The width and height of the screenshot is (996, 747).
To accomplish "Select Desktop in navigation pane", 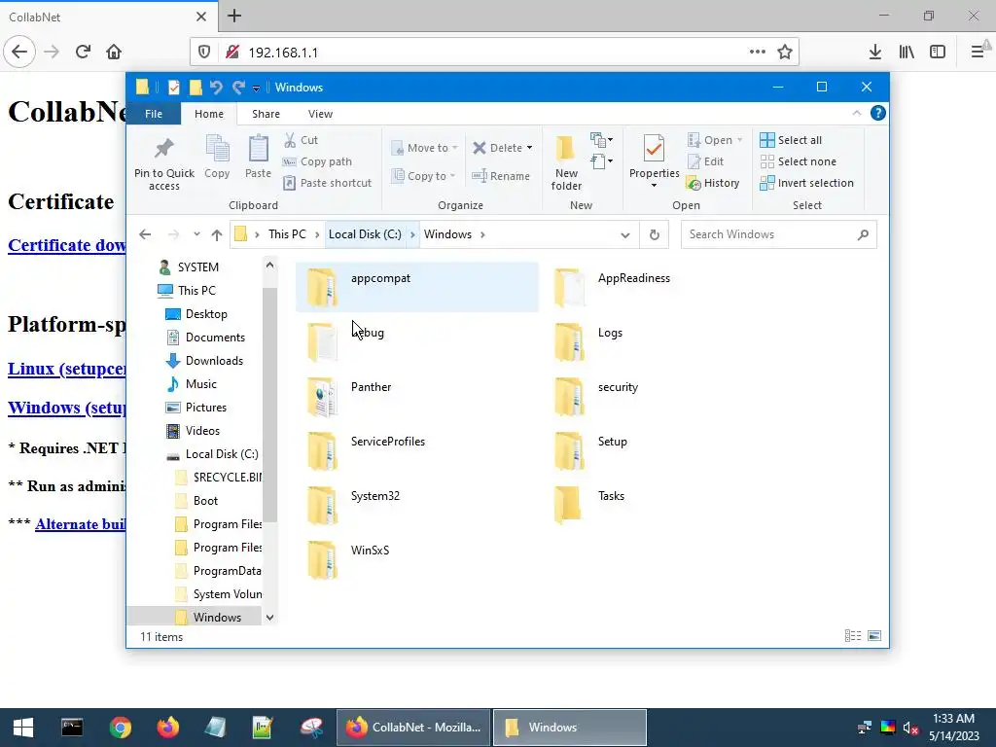I will (206, 314).
